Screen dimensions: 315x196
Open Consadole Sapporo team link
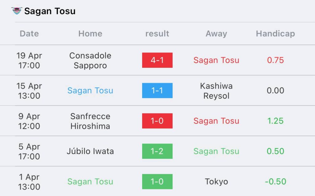click(x=90, y=60)
